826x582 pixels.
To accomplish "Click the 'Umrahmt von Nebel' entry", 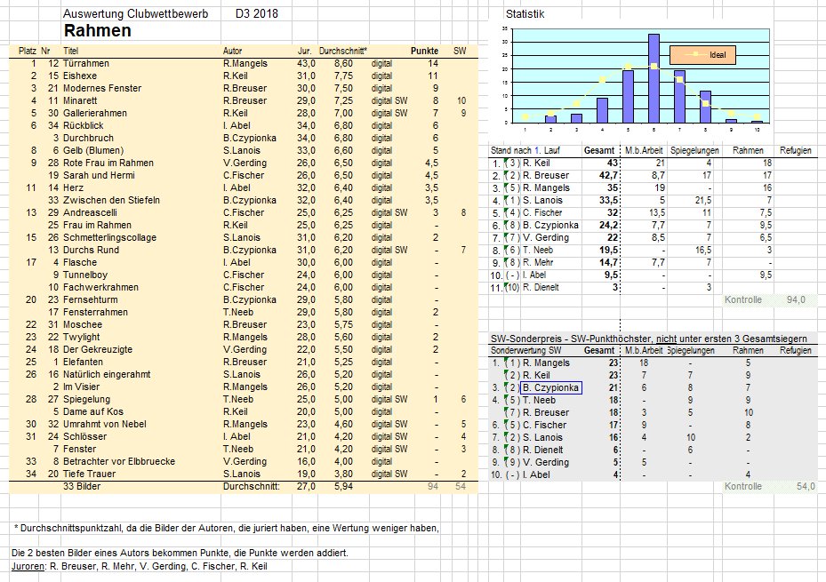I will tap(105, 425).
